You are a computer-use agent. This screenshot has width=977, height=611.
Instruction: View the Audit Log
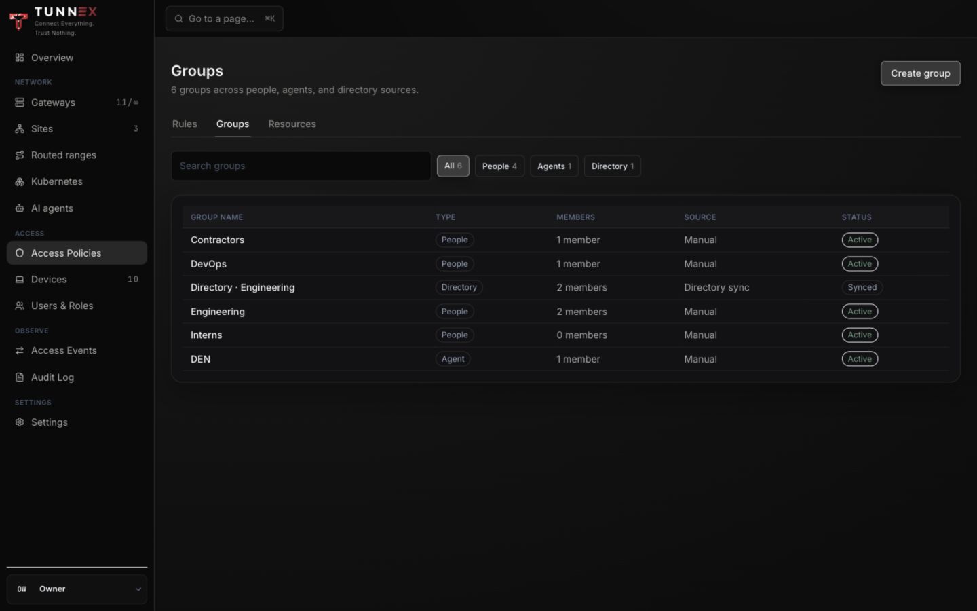(77, 377)
